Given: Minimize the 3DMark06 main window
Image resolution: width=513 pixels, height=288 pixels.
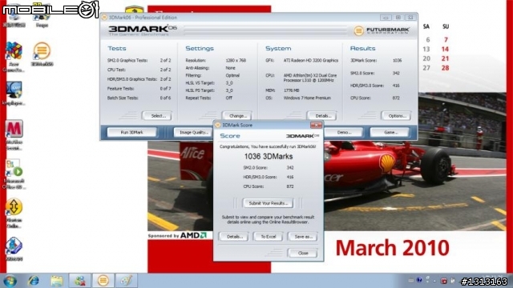Looking at the screenshot, I should pos(386,18).
